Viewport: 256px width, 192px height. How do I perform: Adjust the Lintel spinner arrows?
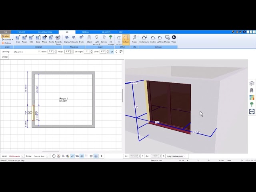(107, 52)
